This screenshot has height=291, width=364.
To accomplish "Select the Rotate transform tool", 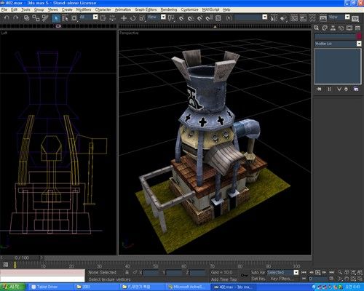I will click(x=132, y=18).
